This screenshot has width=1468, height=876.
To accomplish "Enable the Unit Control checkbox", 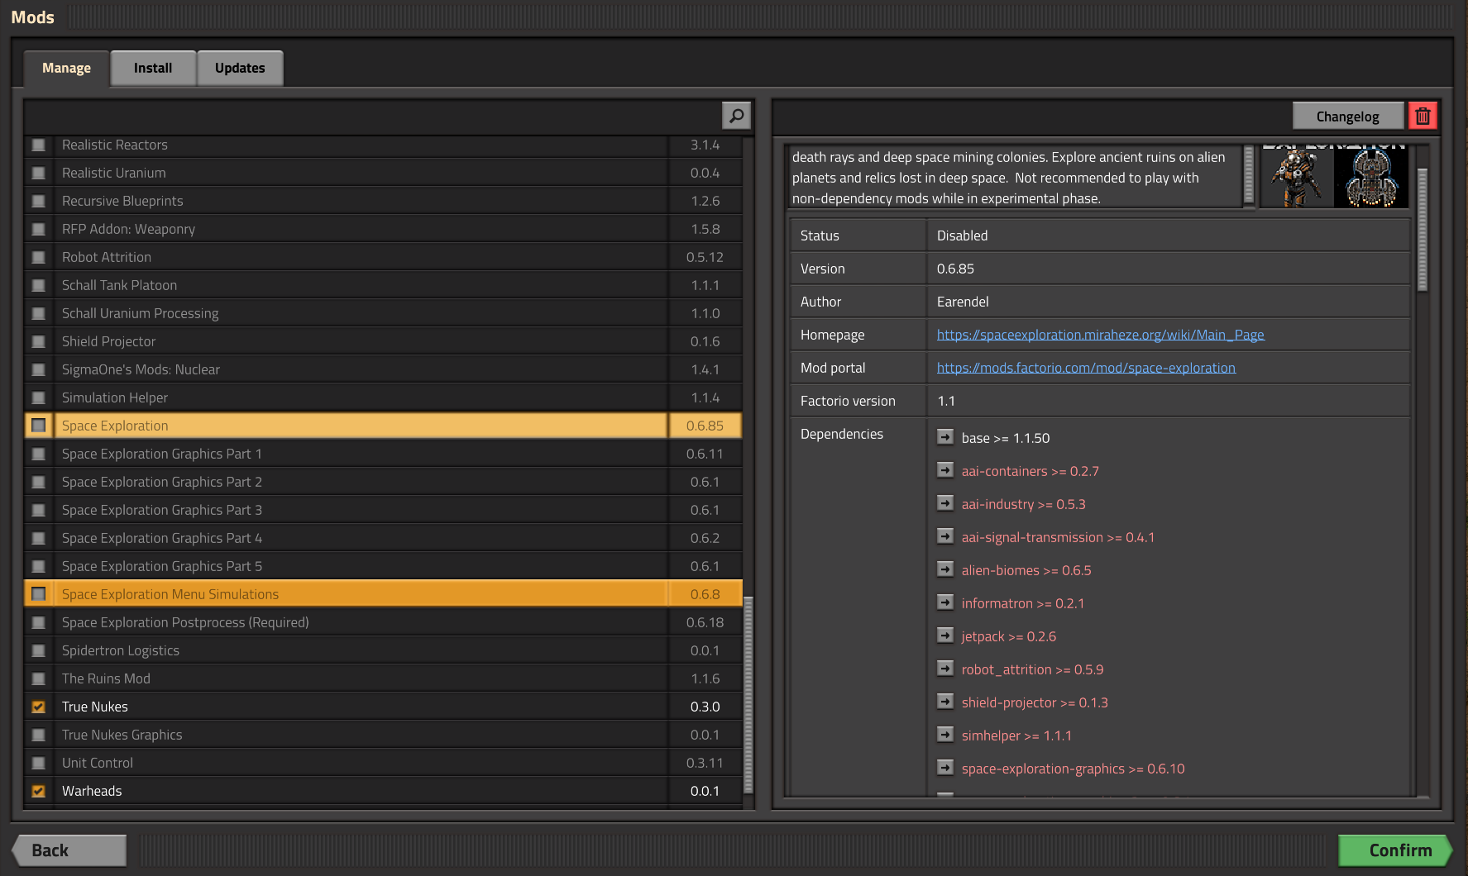I will (x=38, y=763).
